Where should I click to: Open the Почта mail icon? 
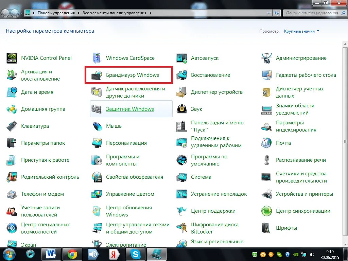coord(266,143)
